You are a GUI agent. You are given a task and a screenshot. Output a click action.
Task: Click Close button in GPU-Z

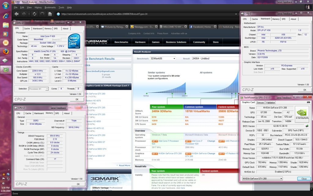(x=304, y=179)
